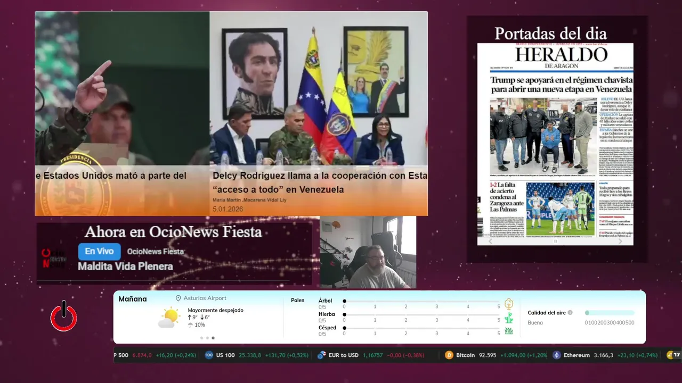The width and height of the screenshot is (682, 383).
Task: Click the umbrella precipitation icon near 10%
Action: click(190, 324)
